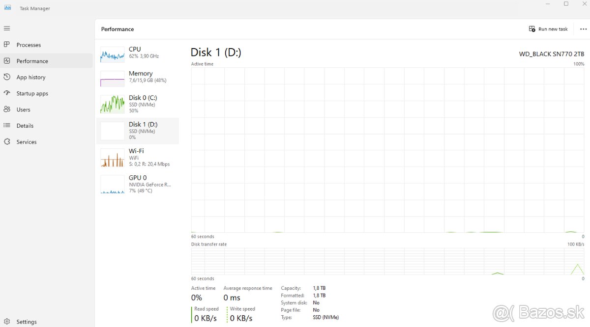Maximize the Task Manager window
590x327 pixels.
566,4
